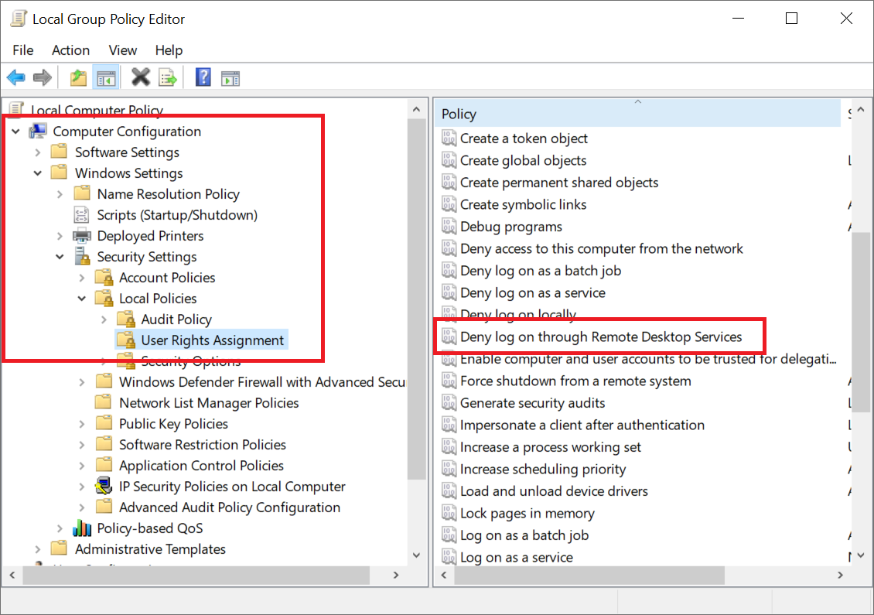874x615 pixels.
Task: Click icon beside Create a token object
Action: (449, 138)
